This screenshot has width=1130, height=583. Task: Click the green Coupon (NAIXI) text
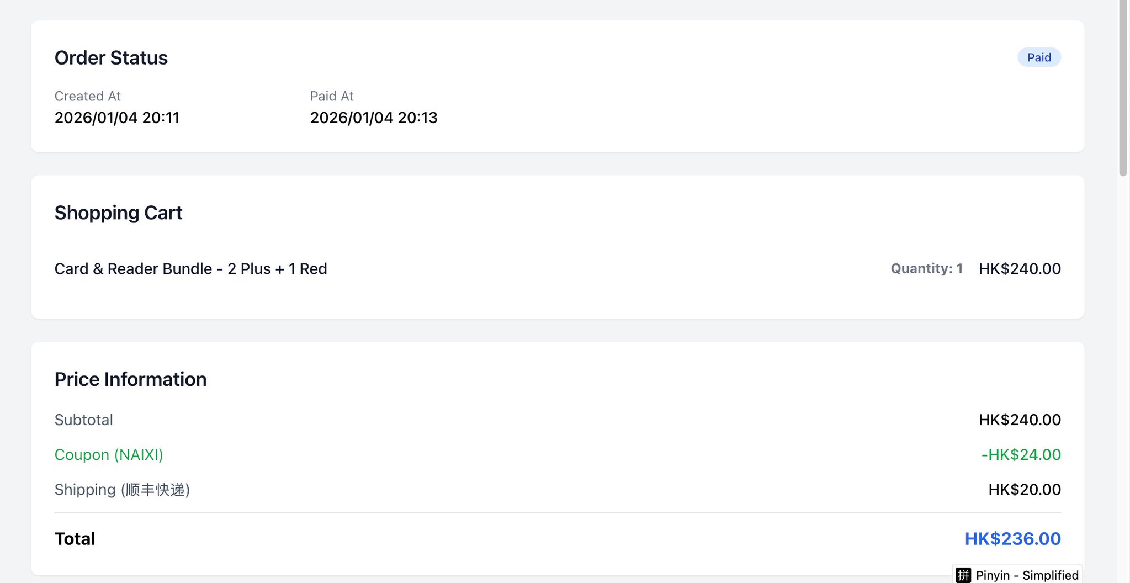(x=109, y=455)
